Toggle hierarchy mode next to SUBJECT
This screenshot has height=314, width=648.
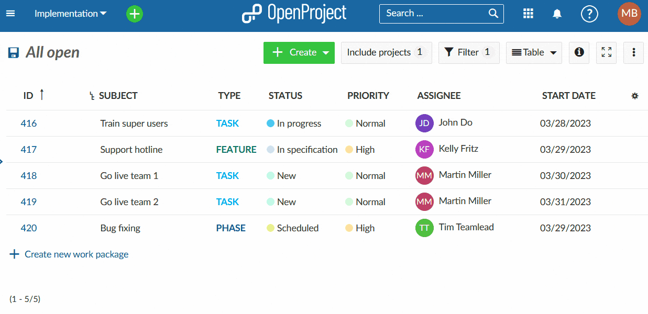(x=91, y=96)
